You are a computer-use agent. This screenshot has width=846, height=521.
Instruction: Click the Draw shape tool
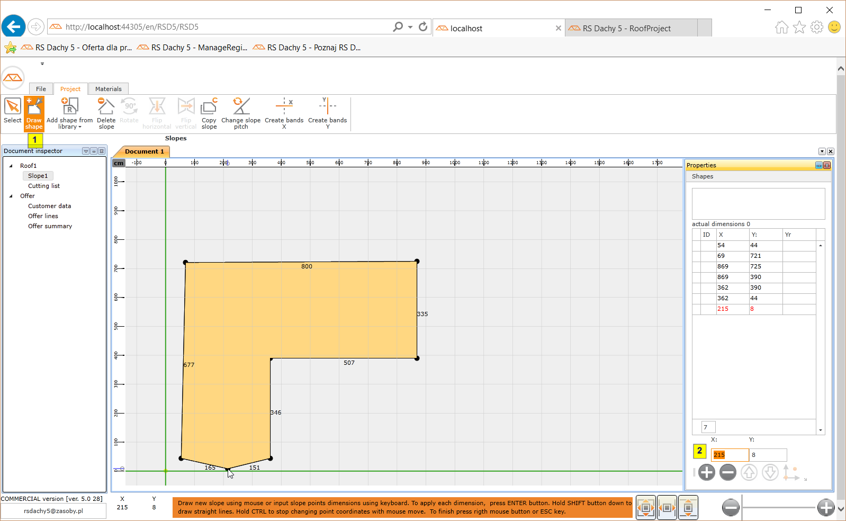pyautogui.click(x=34, y=113)
